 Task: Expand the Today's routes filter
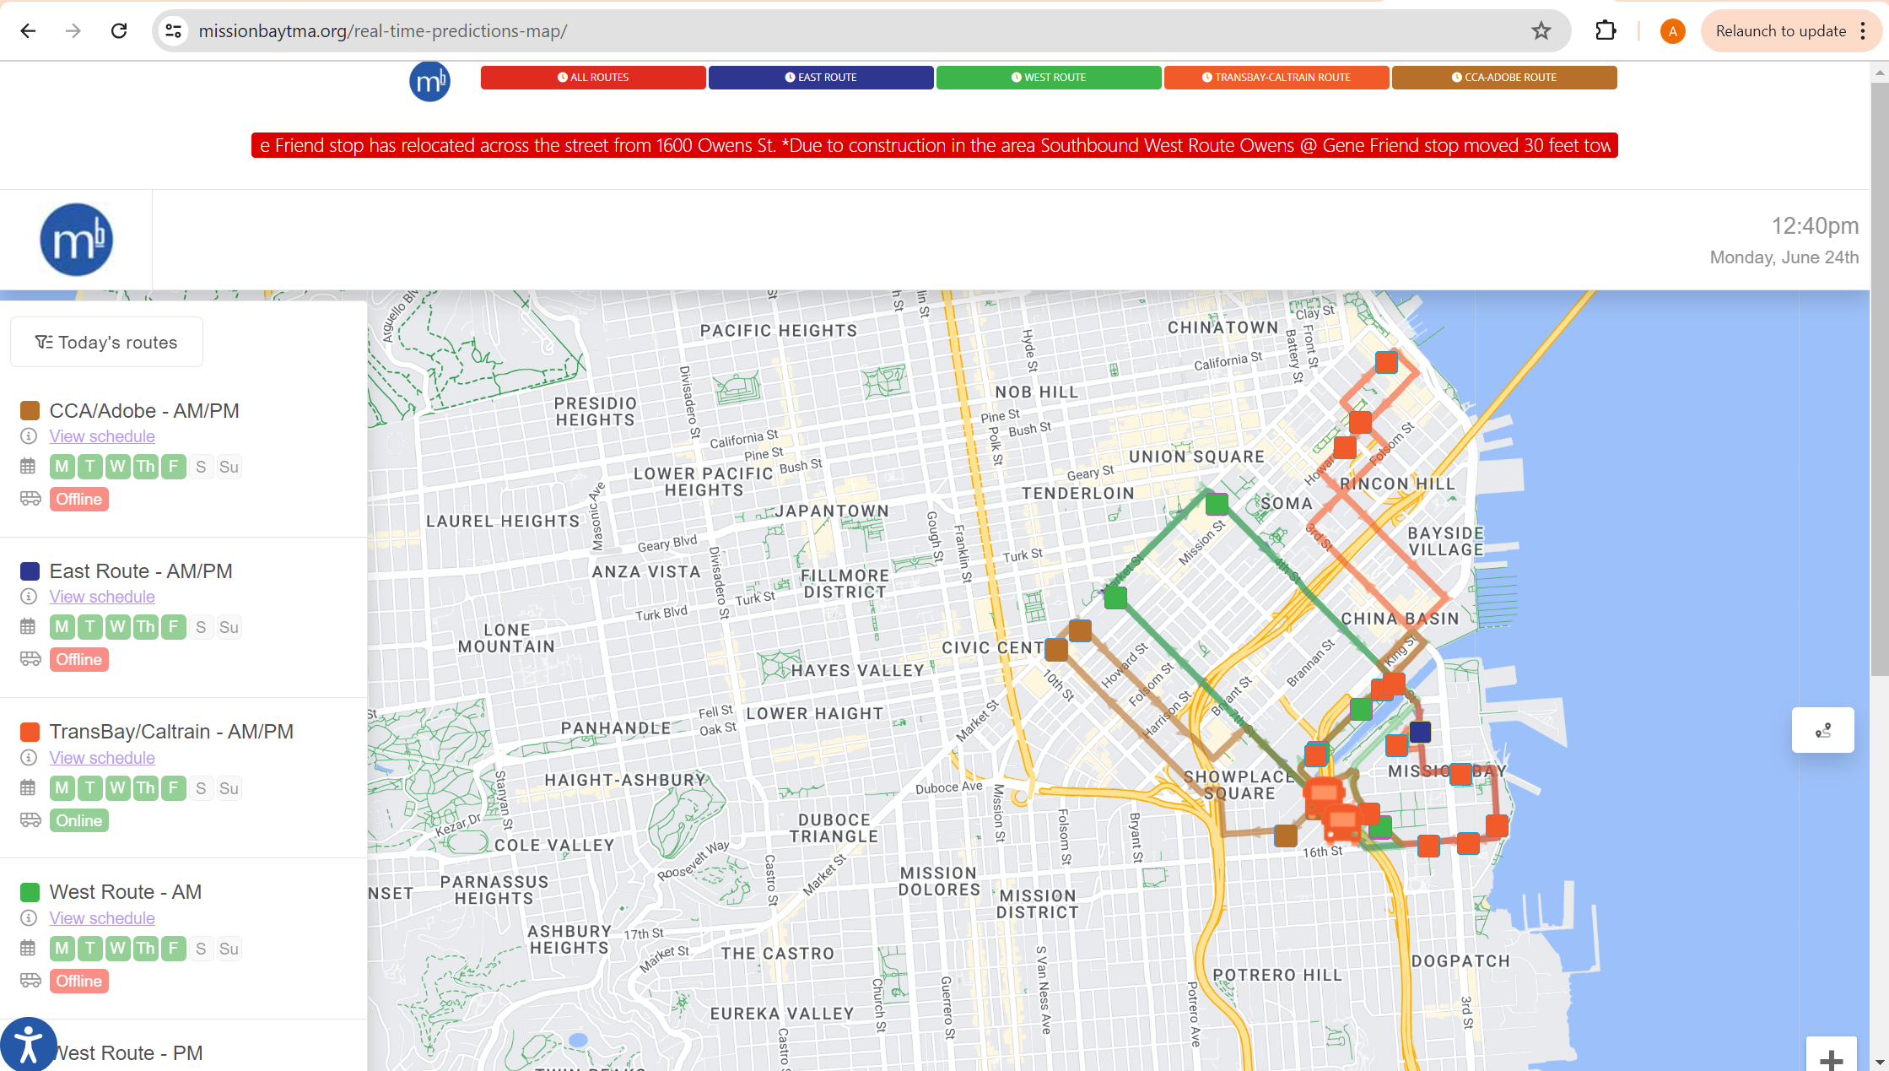tap(106, 342)
